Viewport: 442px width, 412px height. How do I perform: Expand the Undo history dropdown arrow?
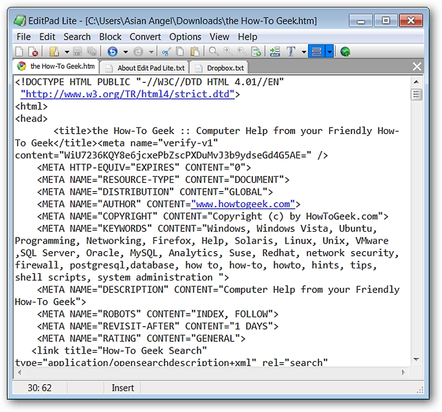(126, 52)
